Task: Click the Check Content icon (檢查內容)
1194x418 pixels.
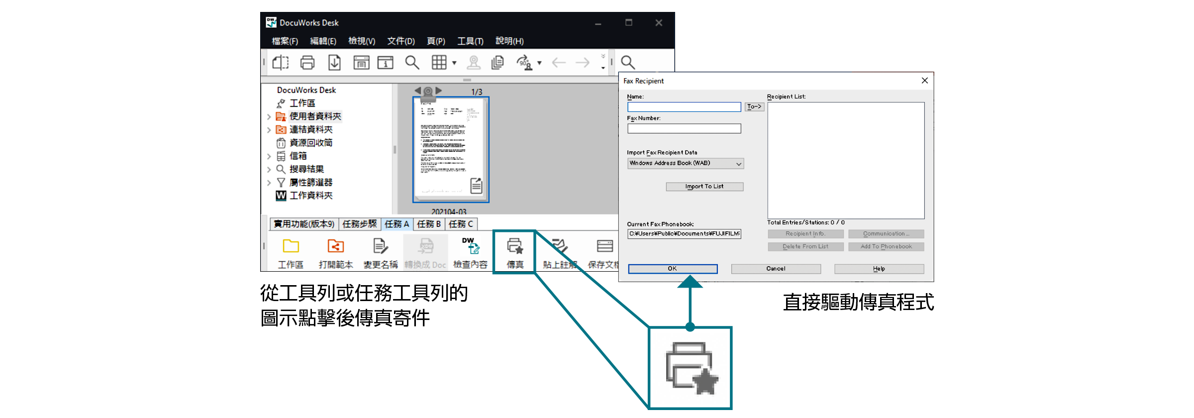Action: (x=470, y=246)
